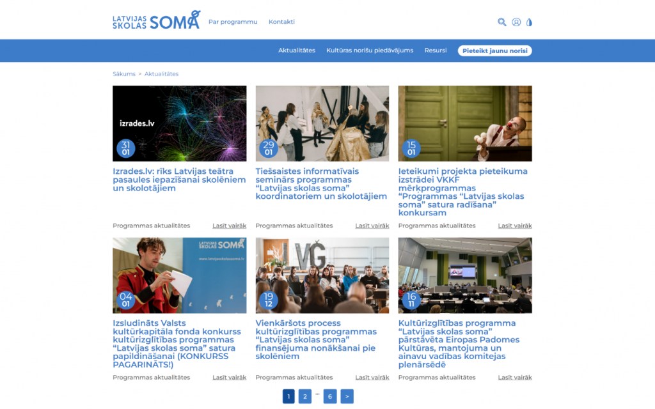This screenshot has height=409, width=655.
Task: Click Lasīt vairāk under clown article
Action: (515, 226)
